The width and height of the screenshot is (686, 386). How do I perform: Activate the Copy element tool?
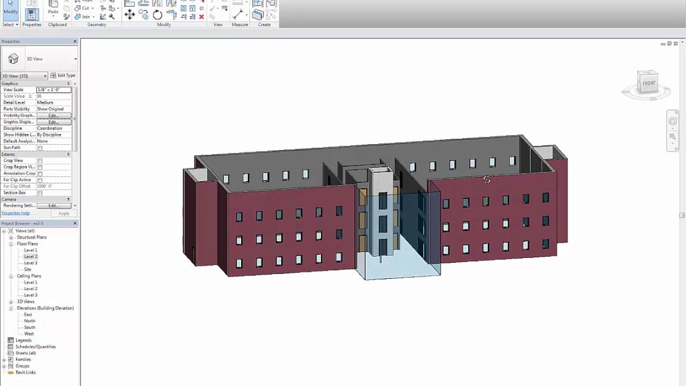point(144,15)
